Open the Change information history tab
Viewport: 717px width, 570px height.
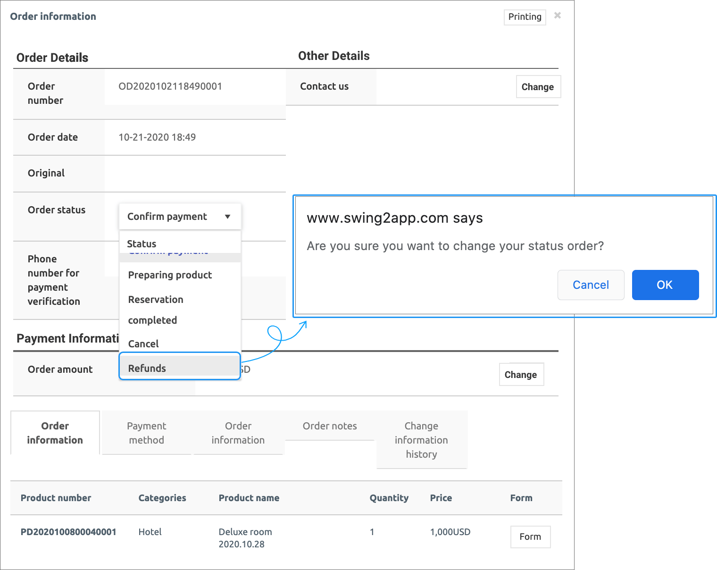421,440
